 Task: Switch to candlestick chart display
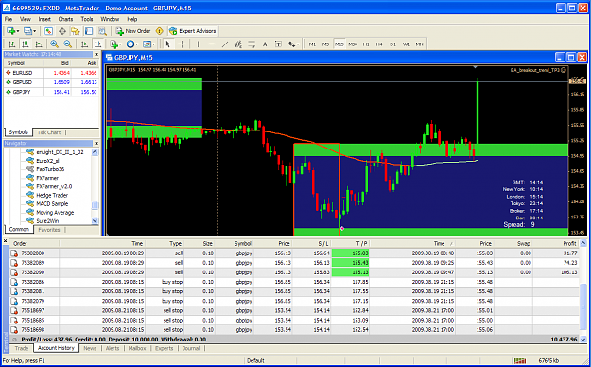(26, 44)
